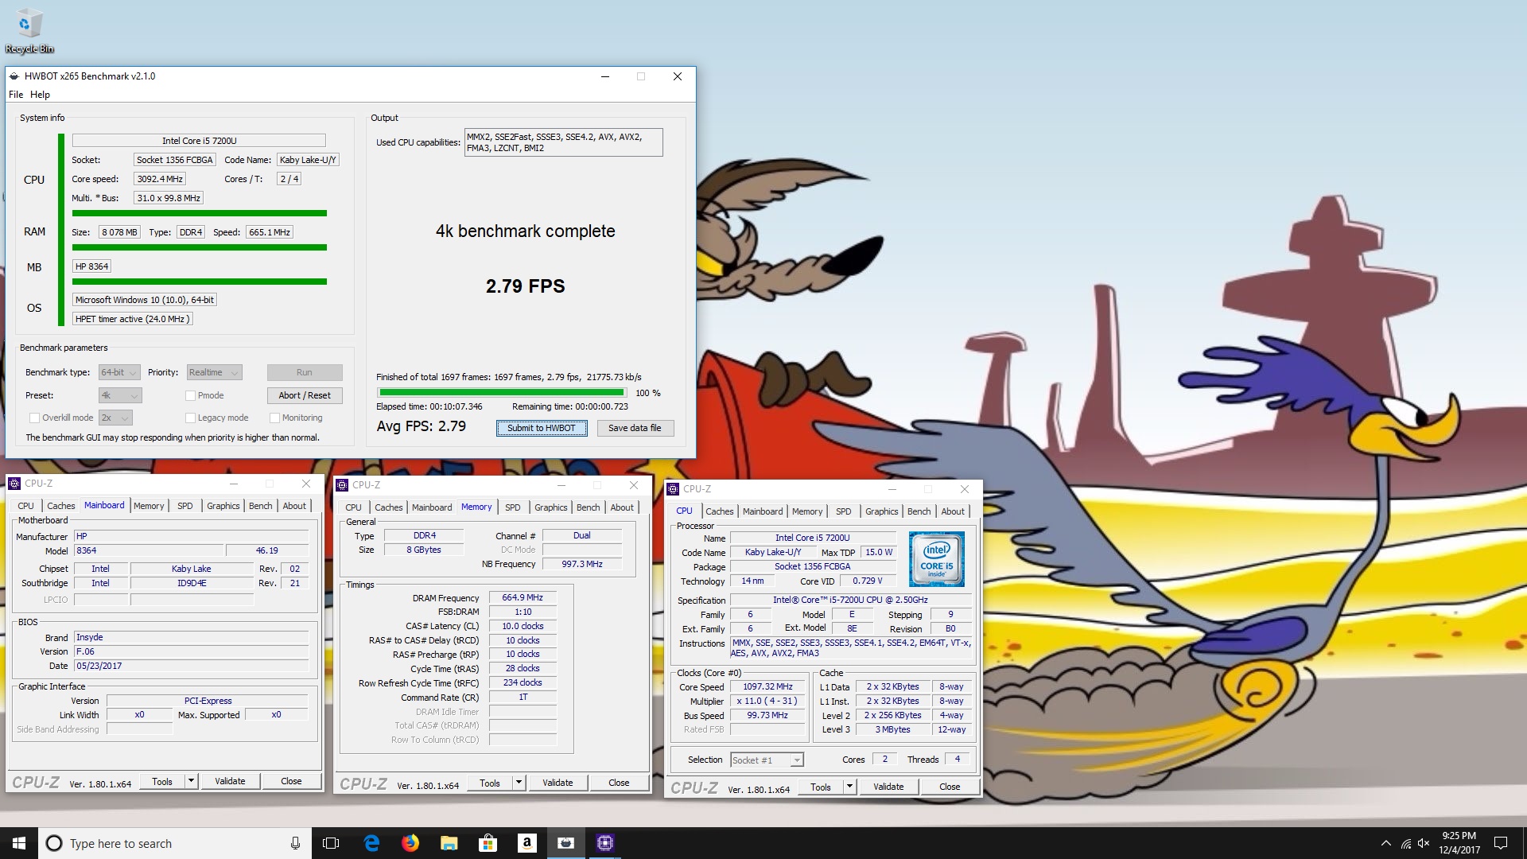Screen dimensions: 1527x859
Task: Open the Preset 4k dropdown
Action: click(120, 395)
